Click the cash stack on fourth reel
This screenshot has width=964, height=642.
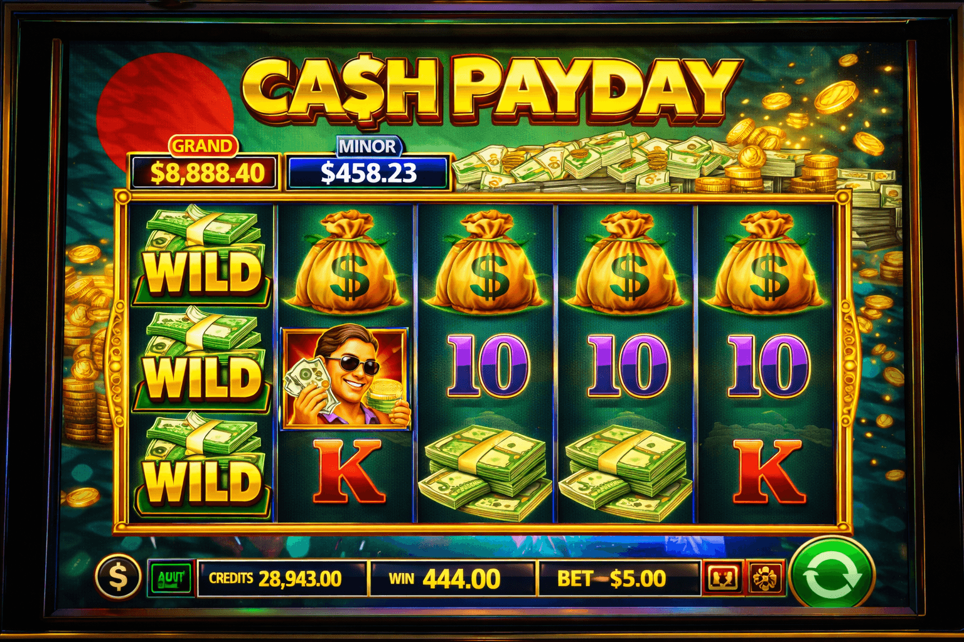point(626,471)
